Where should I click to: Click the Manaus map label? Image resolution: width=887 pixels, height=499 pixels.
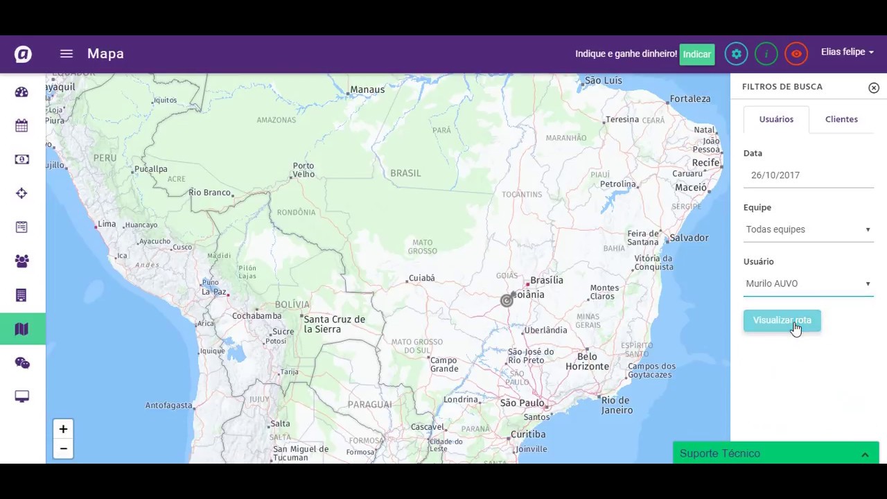click(x=367, y=89)
